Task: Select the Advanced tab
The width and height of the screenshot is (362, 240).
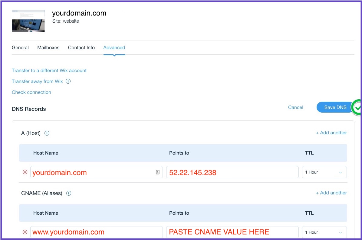Action: tap(114, 48)
